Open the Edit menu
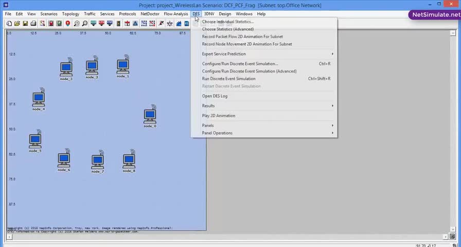Image resolution: width=461 pixels, height=247 pixels. point(19,14)
